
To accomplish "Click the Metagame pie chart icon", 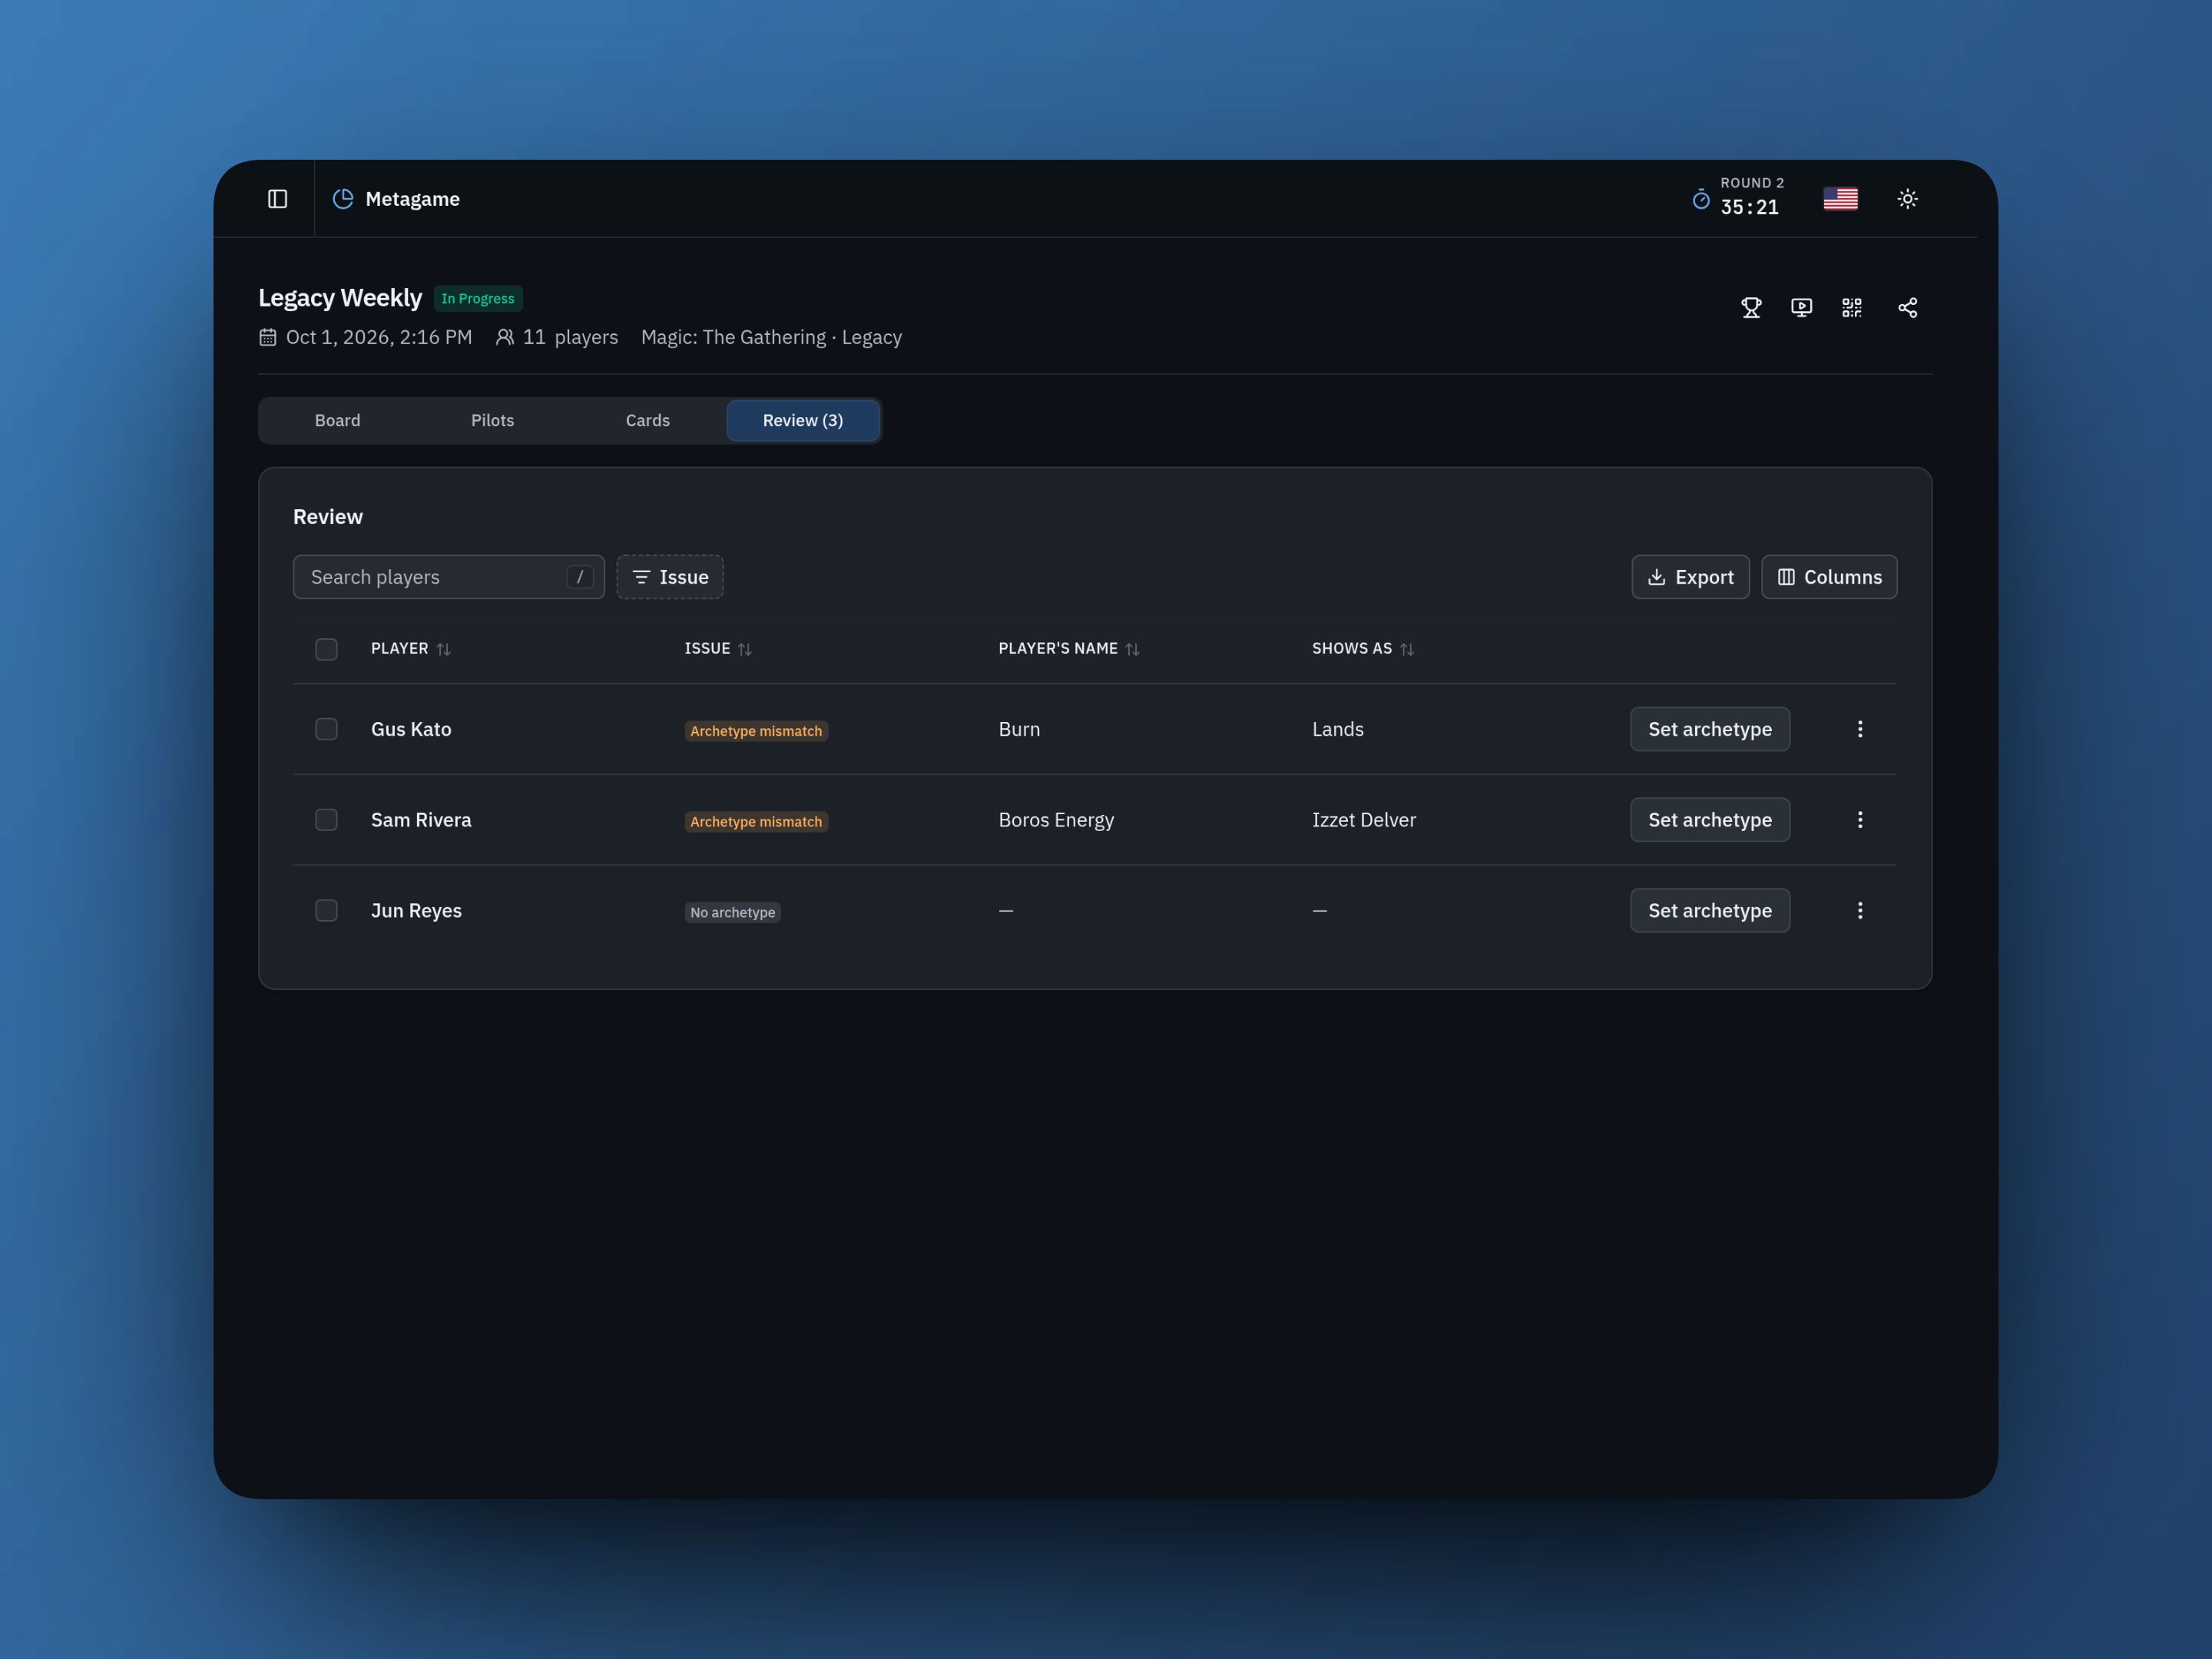I will (343, 199).
